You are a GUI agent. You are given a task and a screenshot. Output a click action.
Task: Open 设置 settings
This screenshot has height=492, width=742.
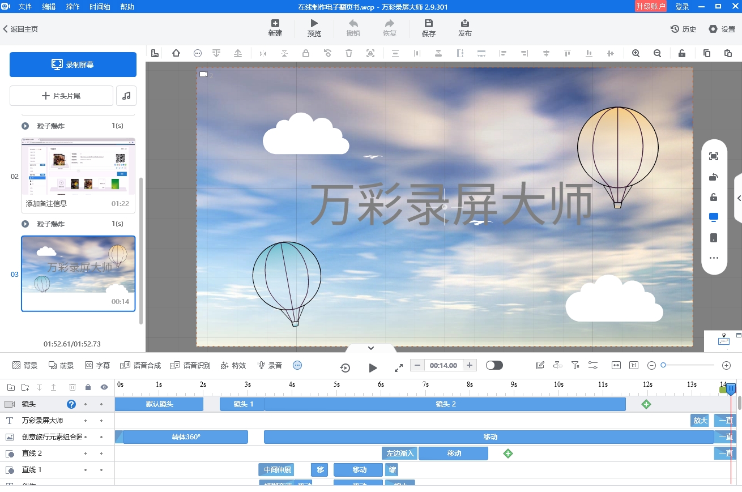[x=722, y=29]
